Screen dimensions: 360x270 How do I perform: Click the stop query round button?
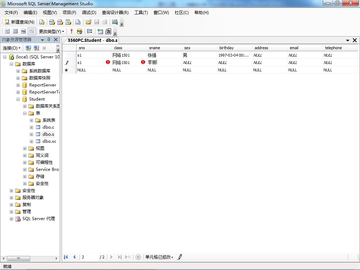tap(138, 257)
